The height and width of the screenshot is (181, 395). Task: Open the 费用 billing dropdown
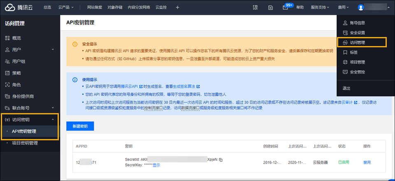tap(343, 7)
